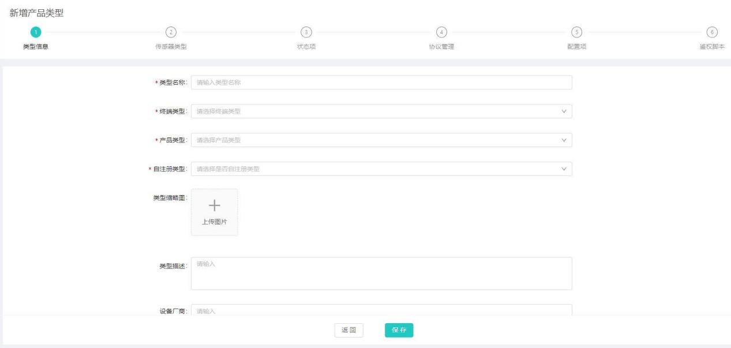Click the step 6 circle icon
Viewport: 731px width, 348px height.
712,32
